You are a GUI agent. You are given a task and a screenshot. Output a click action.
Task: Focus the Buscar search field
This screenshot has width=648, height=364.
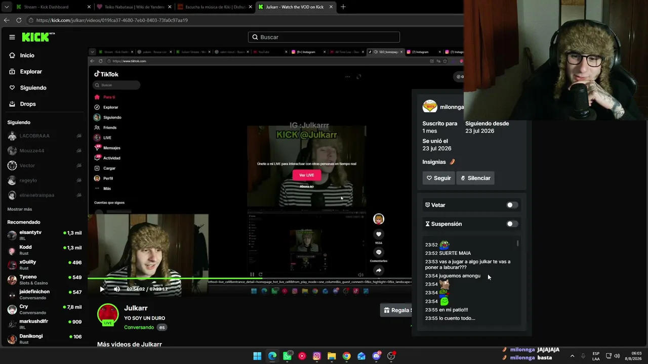point(324,37)
